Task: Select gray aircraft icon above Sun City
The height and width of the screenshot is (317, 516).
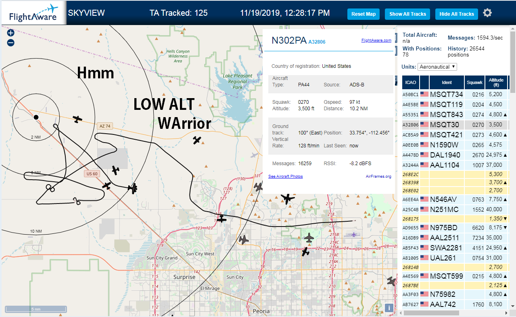Action: click(x=244, y=239)
